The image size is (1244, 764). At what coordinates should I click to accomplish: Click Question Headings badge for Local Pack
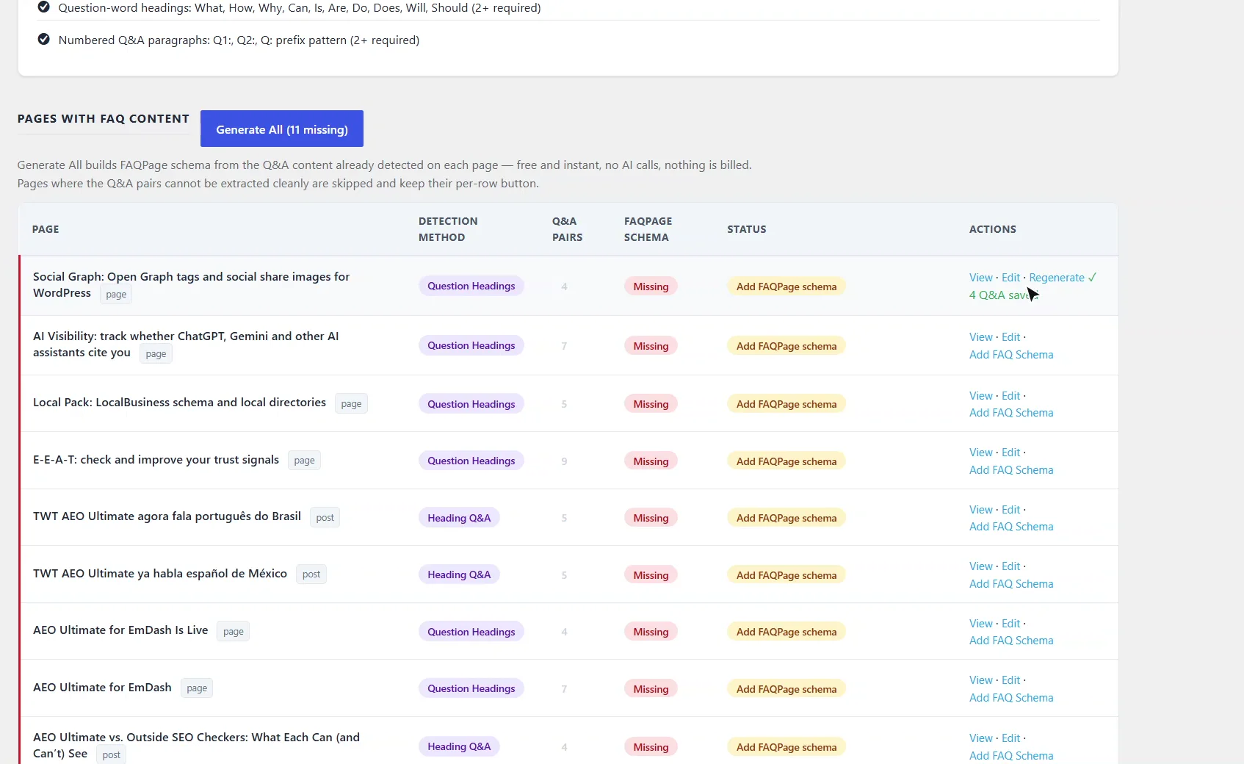[471, 404]
